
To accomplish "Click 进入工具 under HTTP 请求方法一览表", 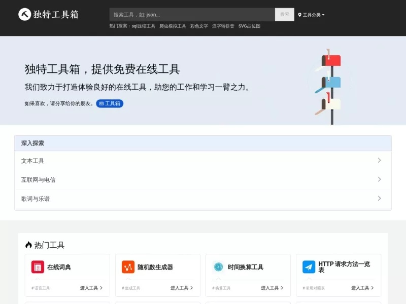I will tap(362, 288).
